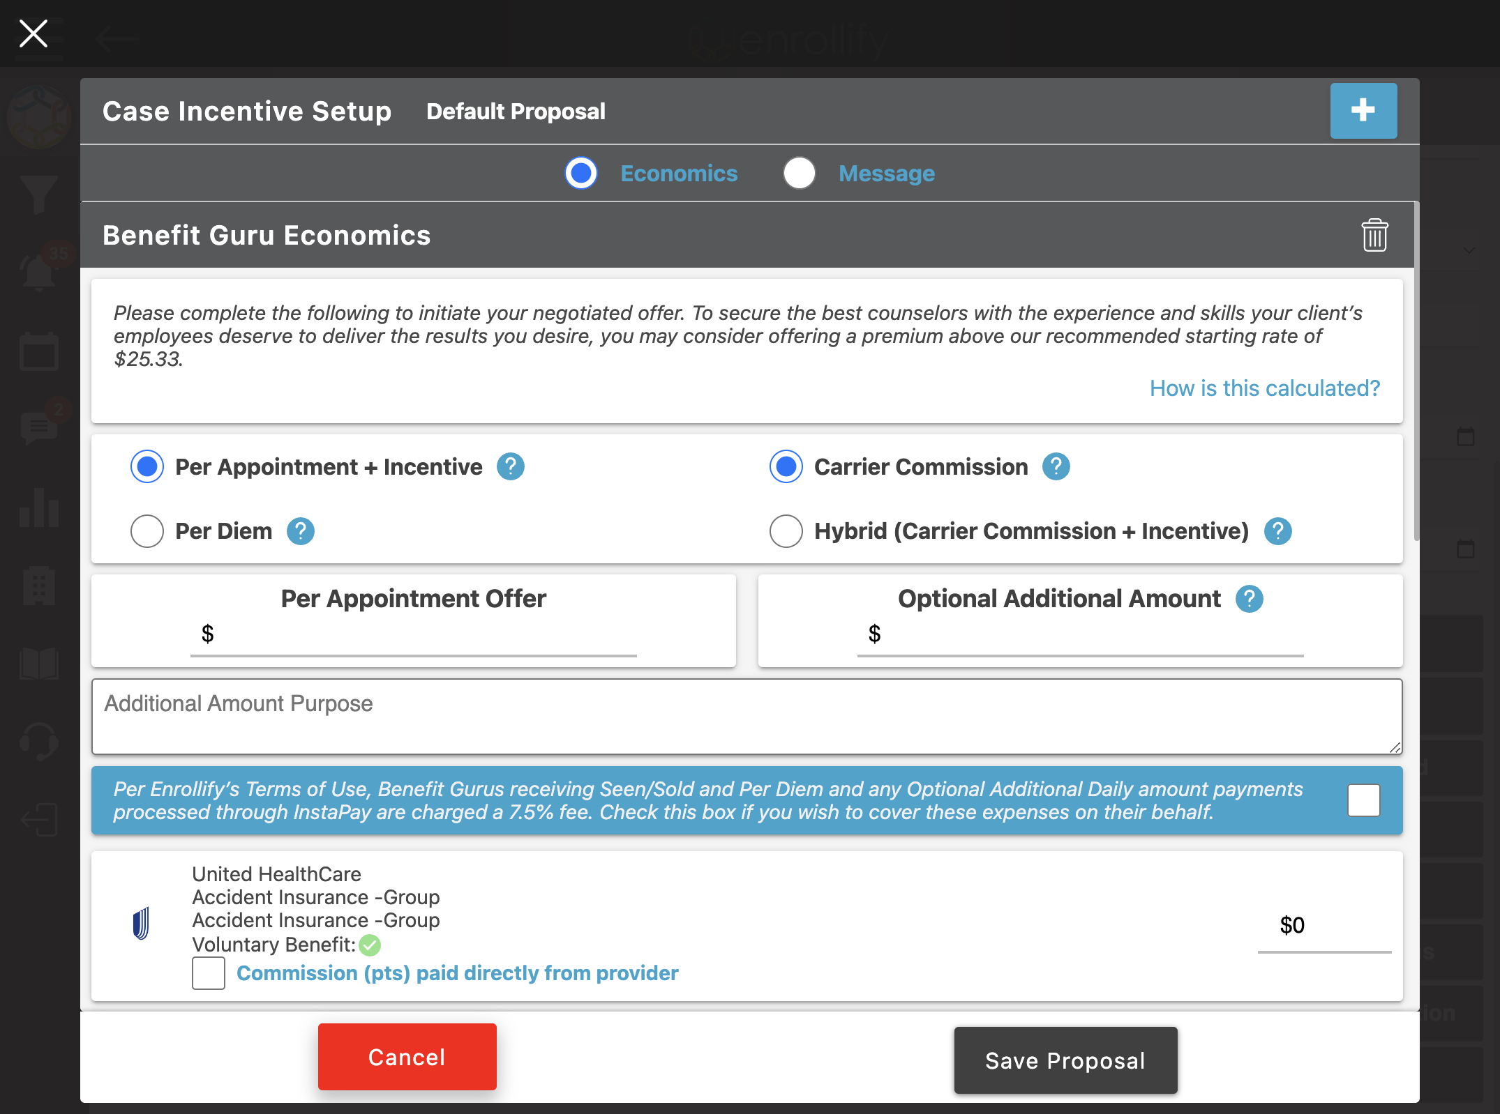
Task: Click Additional Amount Purpose text area
Action: (x=747, y=717)
